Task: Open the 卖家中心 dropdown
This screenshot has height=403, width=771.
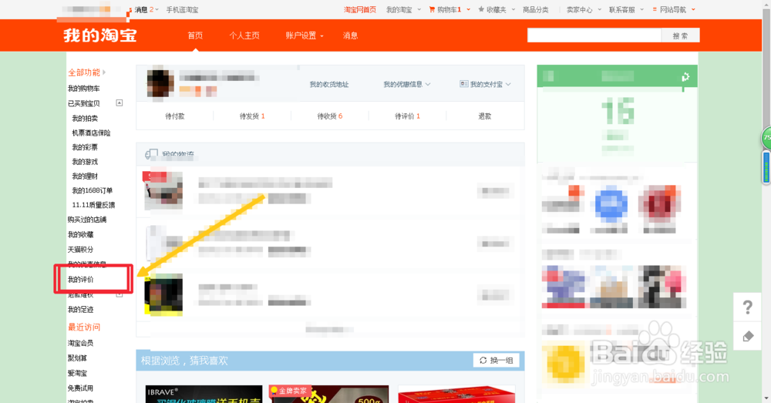Action: 584,9
